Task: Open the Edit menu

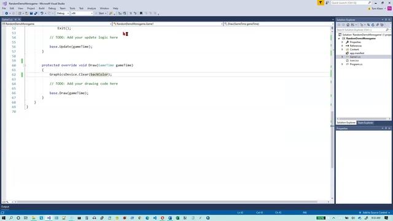Action: coord(12,8)
